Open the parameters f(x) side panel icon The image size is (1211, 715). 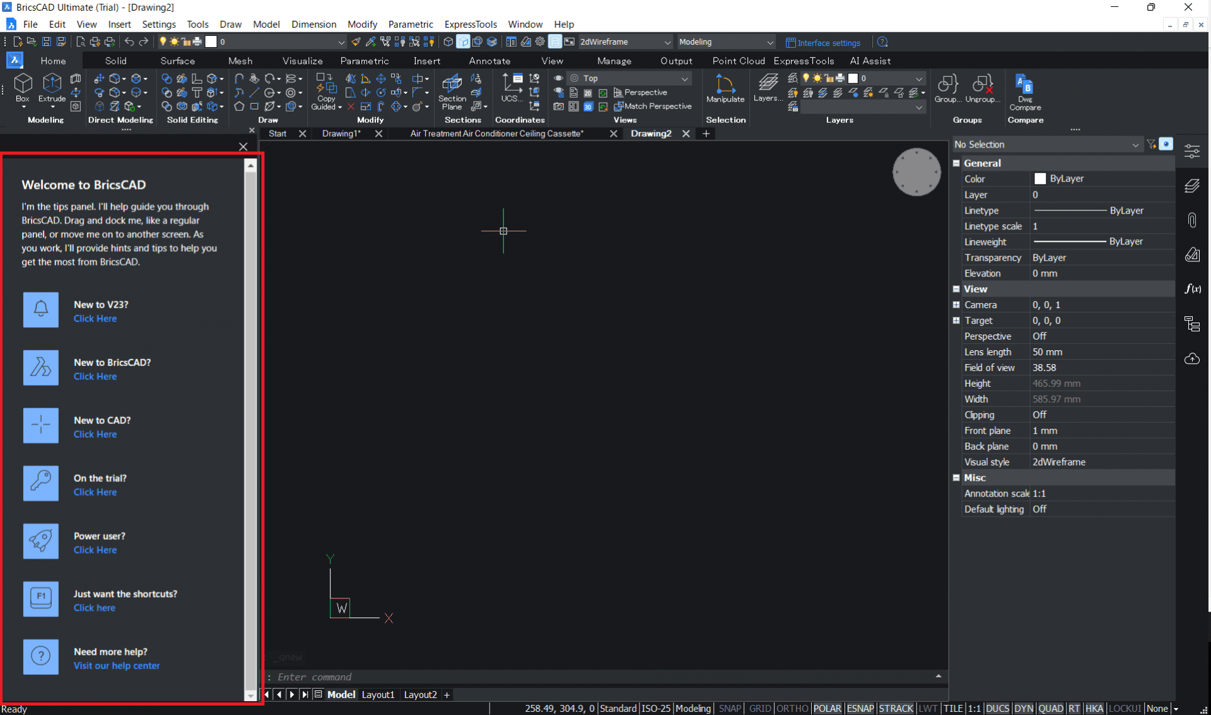tap(1192, 289)
